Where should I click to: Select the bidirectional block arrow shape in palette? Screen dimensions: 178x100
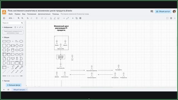point(17,67)
